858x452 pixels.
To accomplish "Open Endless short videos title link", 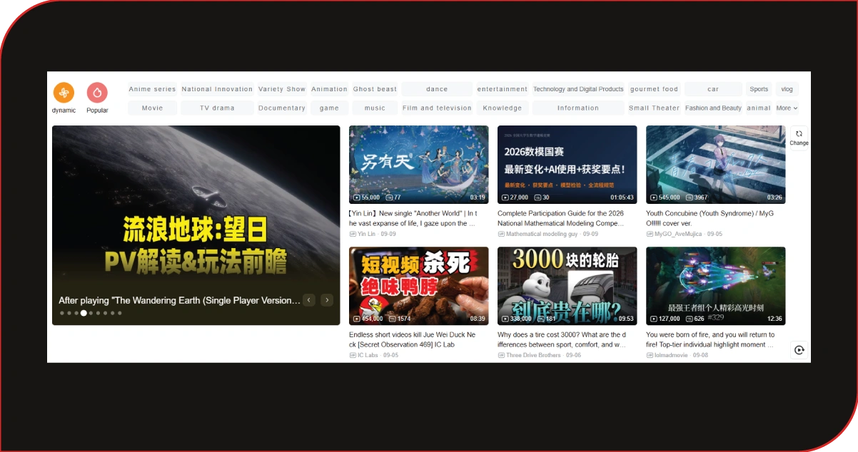I will [413, 339].
